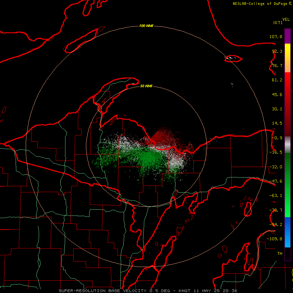The height and width of the screenshot is (293, 293).
Task: Select the -47.6 legend value
Action: [276, 181]
